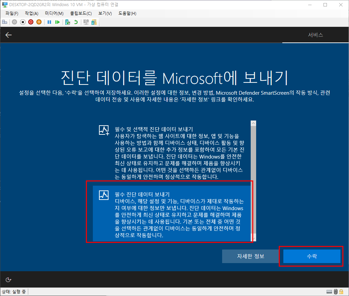Click the 자세한 정보 button
349x296 pixels.
pyautogui.click(x=251, y=256)
